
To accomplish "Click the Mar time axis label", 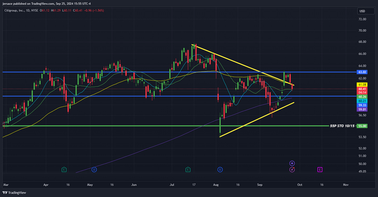I will [6, 185].
